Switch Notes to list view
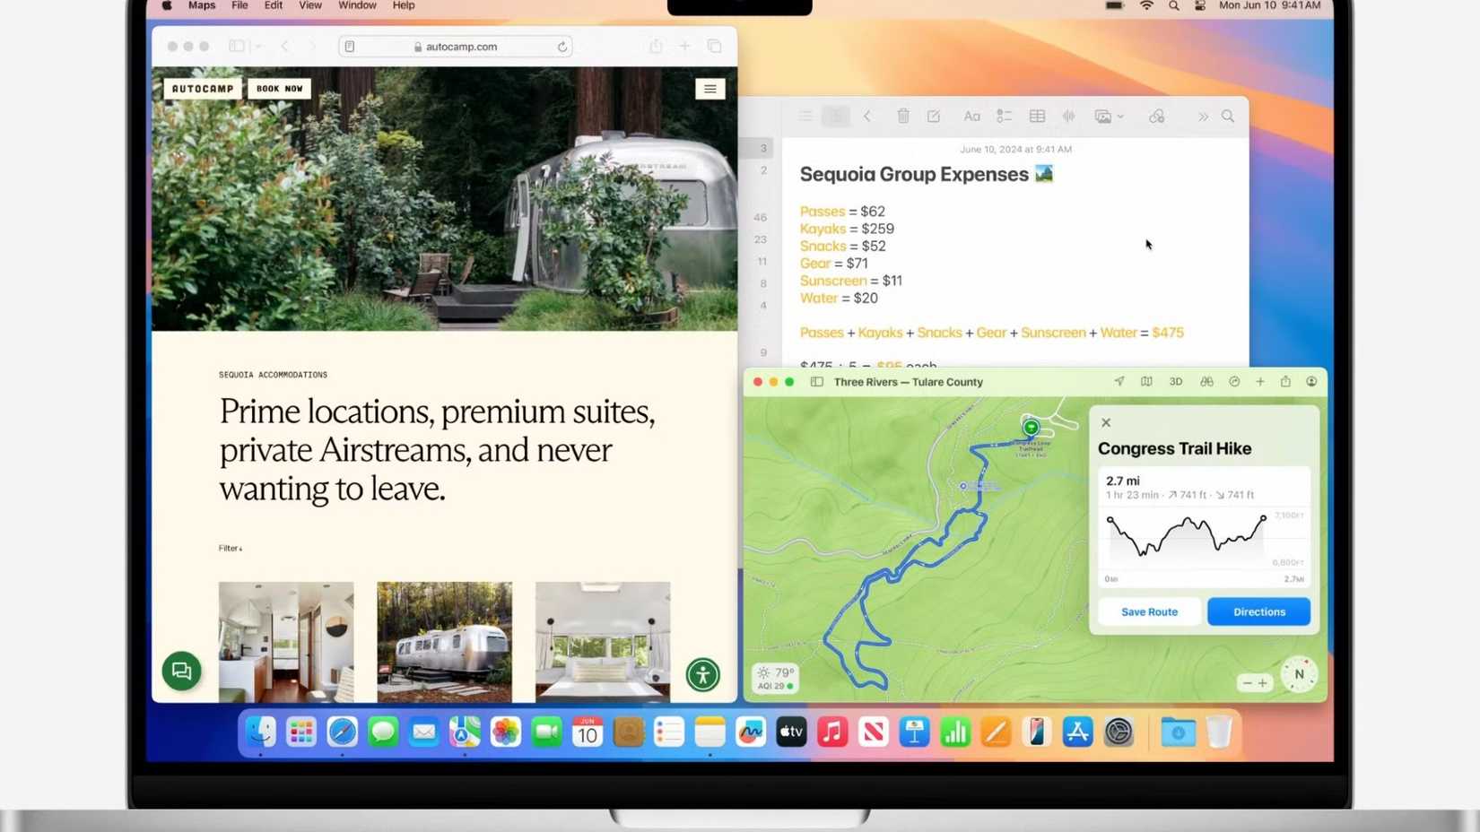This screenshot has height=832, width=1480. pyautogui.click(x=805, y=117)
